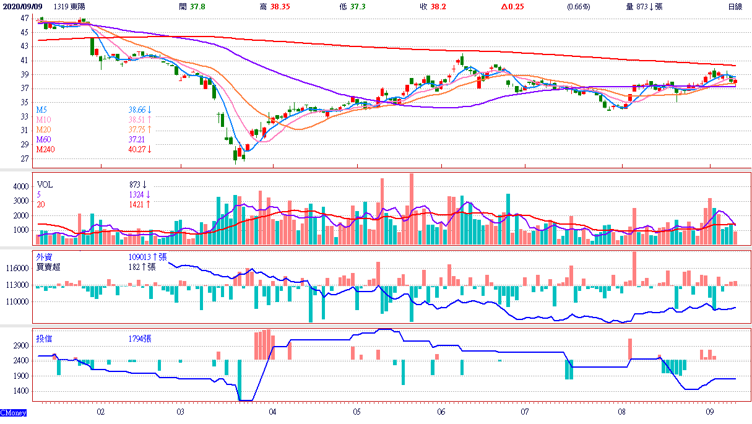Click the date 2020/09/09 in header
The image size is (752, 424).
(x=22, y=6)
